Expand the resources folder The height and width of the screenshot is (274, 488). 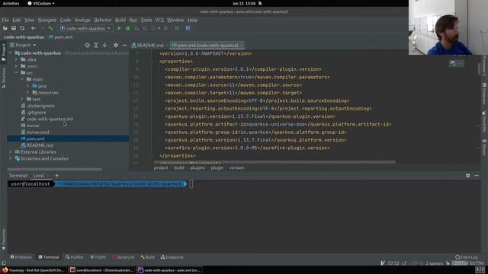click(27, 93)
